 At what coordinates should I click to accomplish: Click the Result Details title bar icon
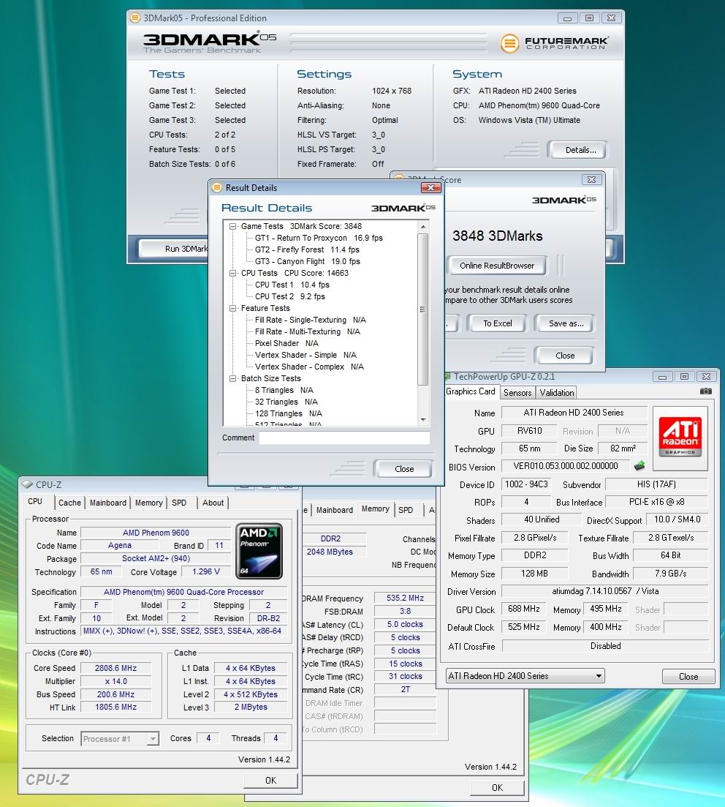pos(217,188)
